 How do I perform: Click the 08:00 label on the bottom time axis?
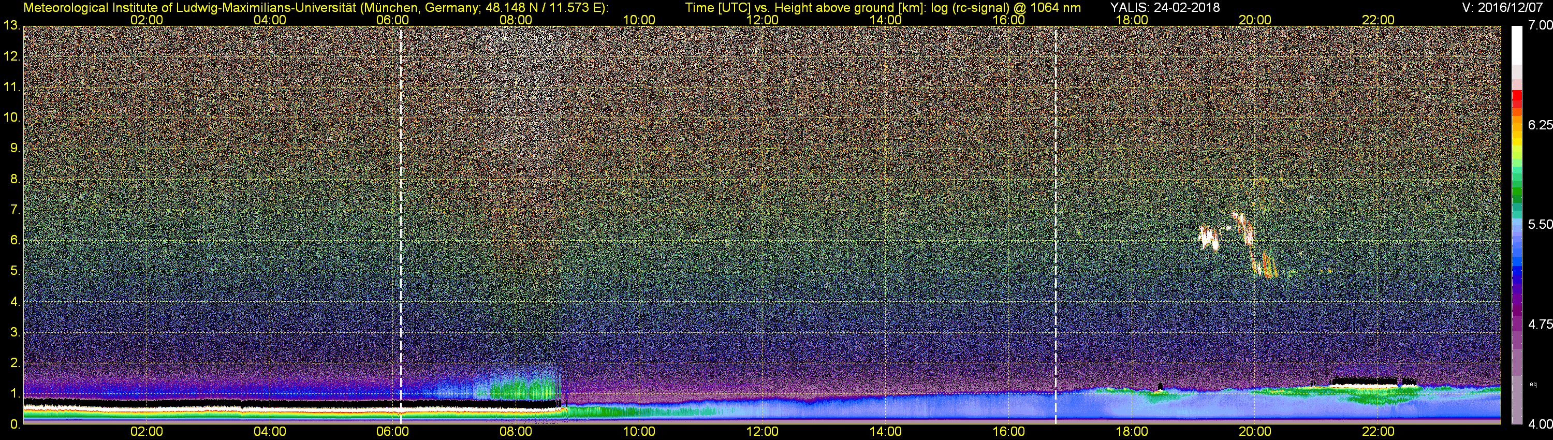pos(516,432)
